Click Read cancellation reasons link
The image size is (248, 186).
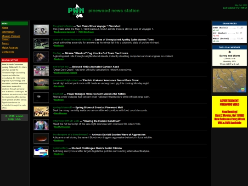pos(66,73)
